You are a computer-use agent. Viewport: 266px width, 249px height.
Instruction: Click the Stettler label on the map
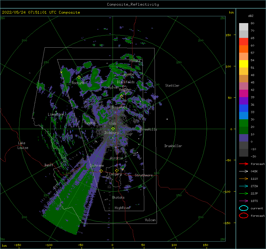click(x=172, y=86)
